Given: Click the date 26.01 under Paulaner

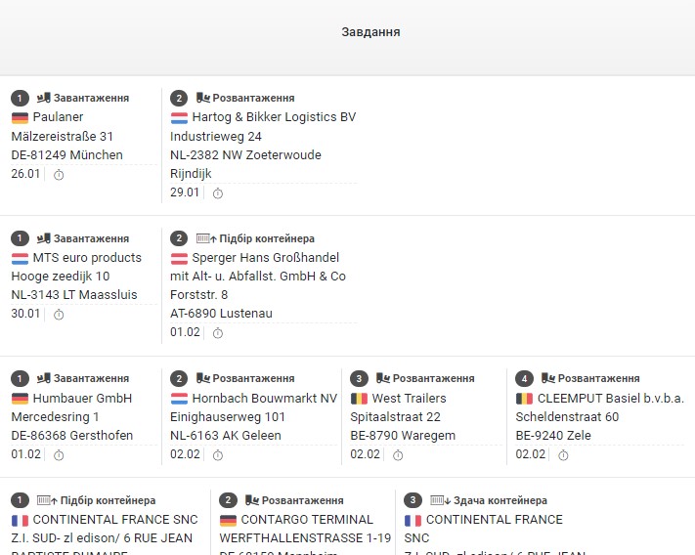Looking at the screenshot, I should 25,174.
